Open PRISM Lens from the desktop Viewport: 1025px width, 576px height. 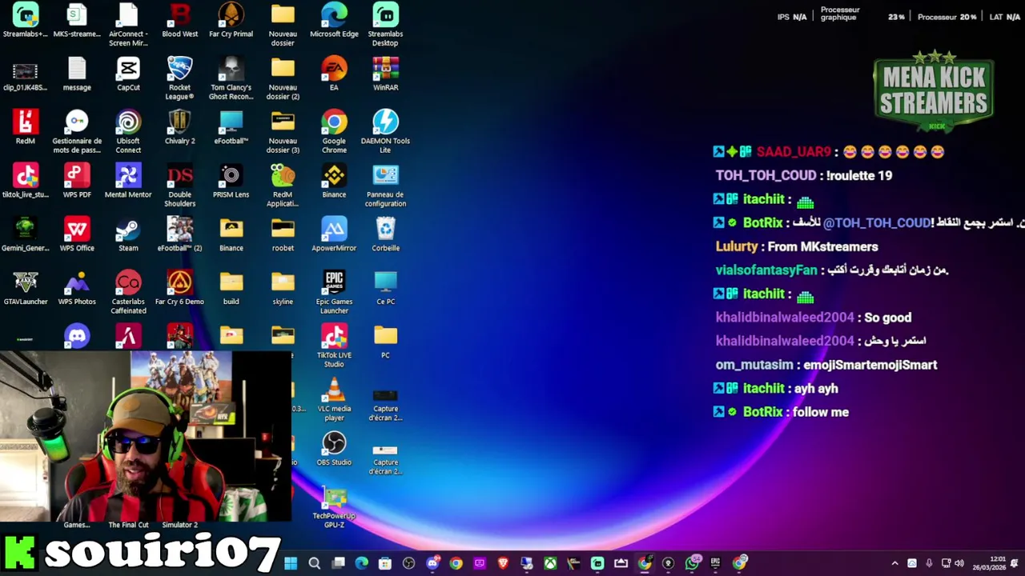coord(231,182)
